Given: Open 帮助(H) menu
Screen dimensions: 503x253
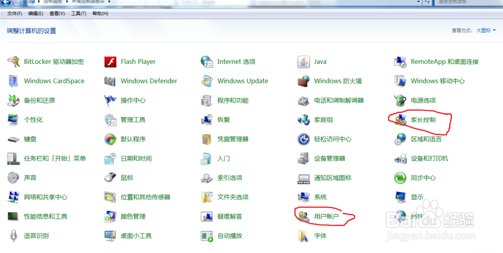Looking at the screenshot, I should pyautogui.click(x=100, y=14).
